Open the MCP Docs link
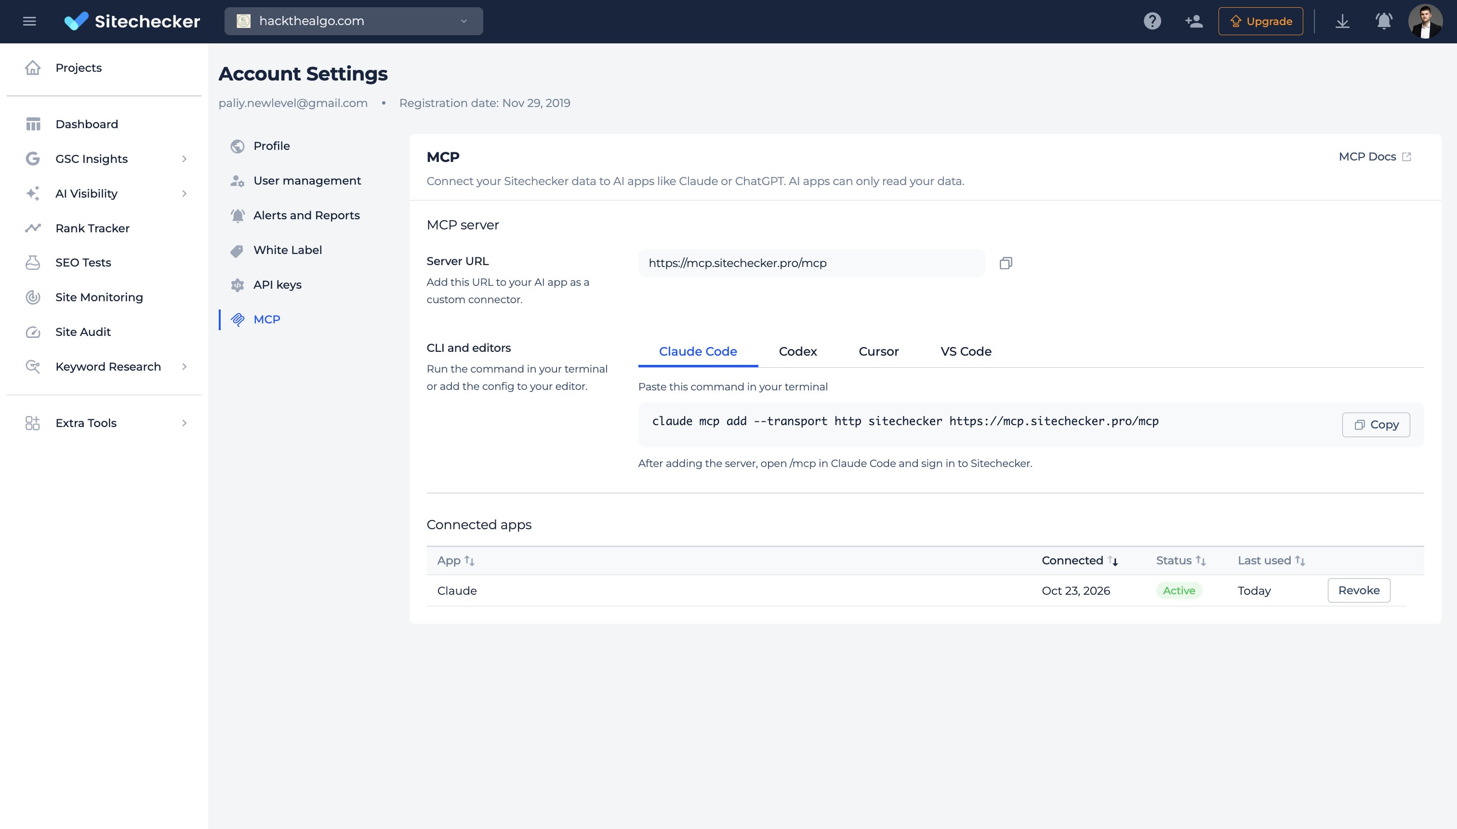The width and height of the screenshot is (1457, 829). coord(1375,157)
